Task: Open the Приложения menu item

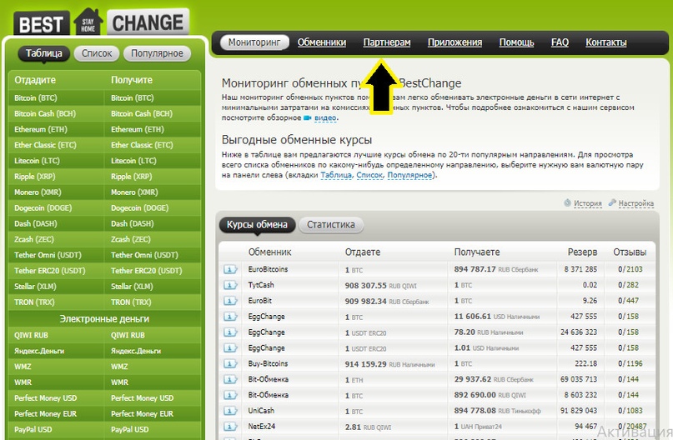Action: 455,42
